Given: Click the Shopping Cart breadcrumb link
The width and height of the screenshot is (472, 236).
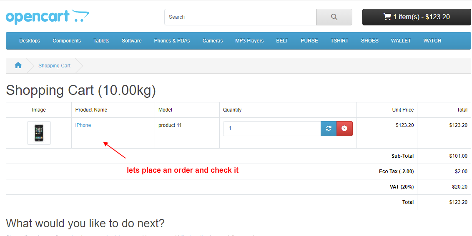Looking at the screenshot, I should [x=55, y=65].
